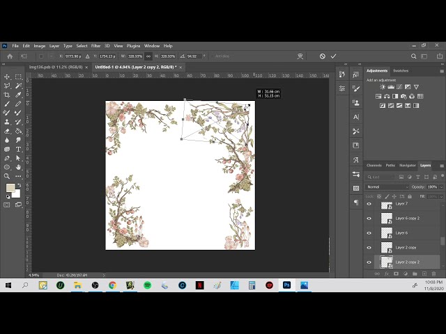The image size is (446, 334).
Task: Hide Layer 6 copy 2 visibility eye
Action: click(369, 218)
